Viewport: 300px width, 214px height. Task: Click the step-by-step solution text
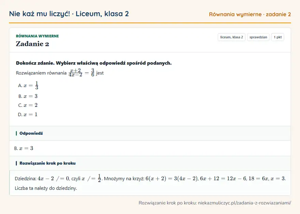click(x=150, y=183)
